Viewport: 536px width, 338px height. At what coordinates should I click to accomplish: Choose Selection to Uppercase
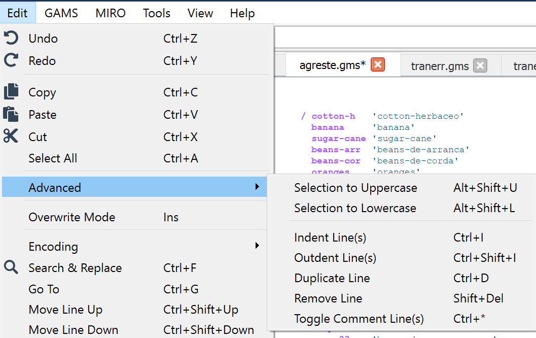click(355, 188)
